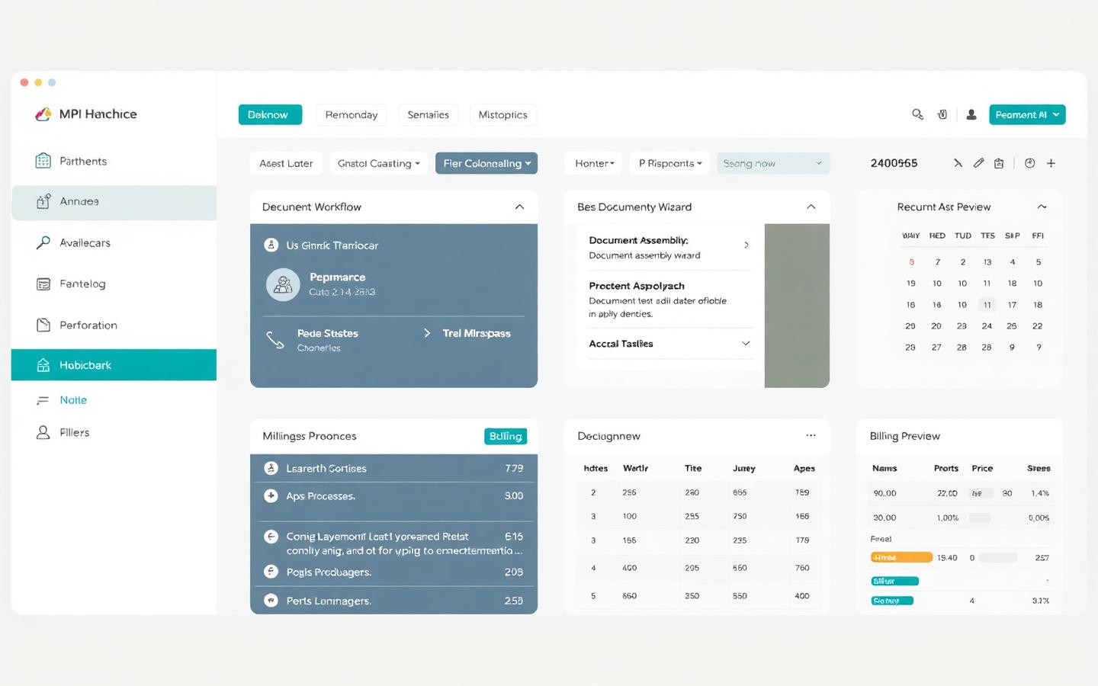
Task: Click the Perforation document icon
Action: (x=43, y=325)
